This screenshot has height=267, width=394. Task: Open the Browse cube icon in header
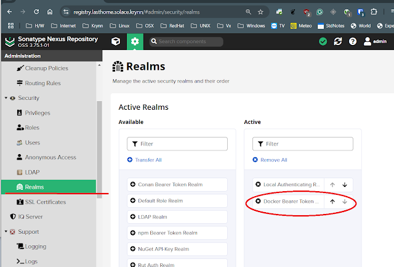115,41
